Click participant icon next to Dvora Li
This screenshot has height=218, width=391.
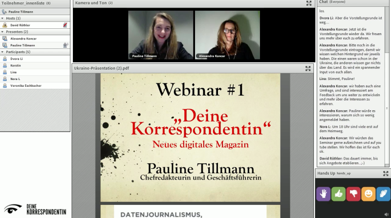5,59
